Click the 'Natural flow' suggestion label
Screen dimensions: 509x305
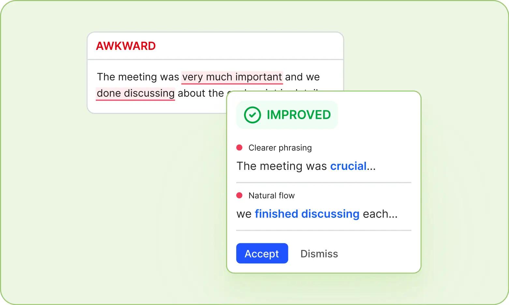(271, 196)
